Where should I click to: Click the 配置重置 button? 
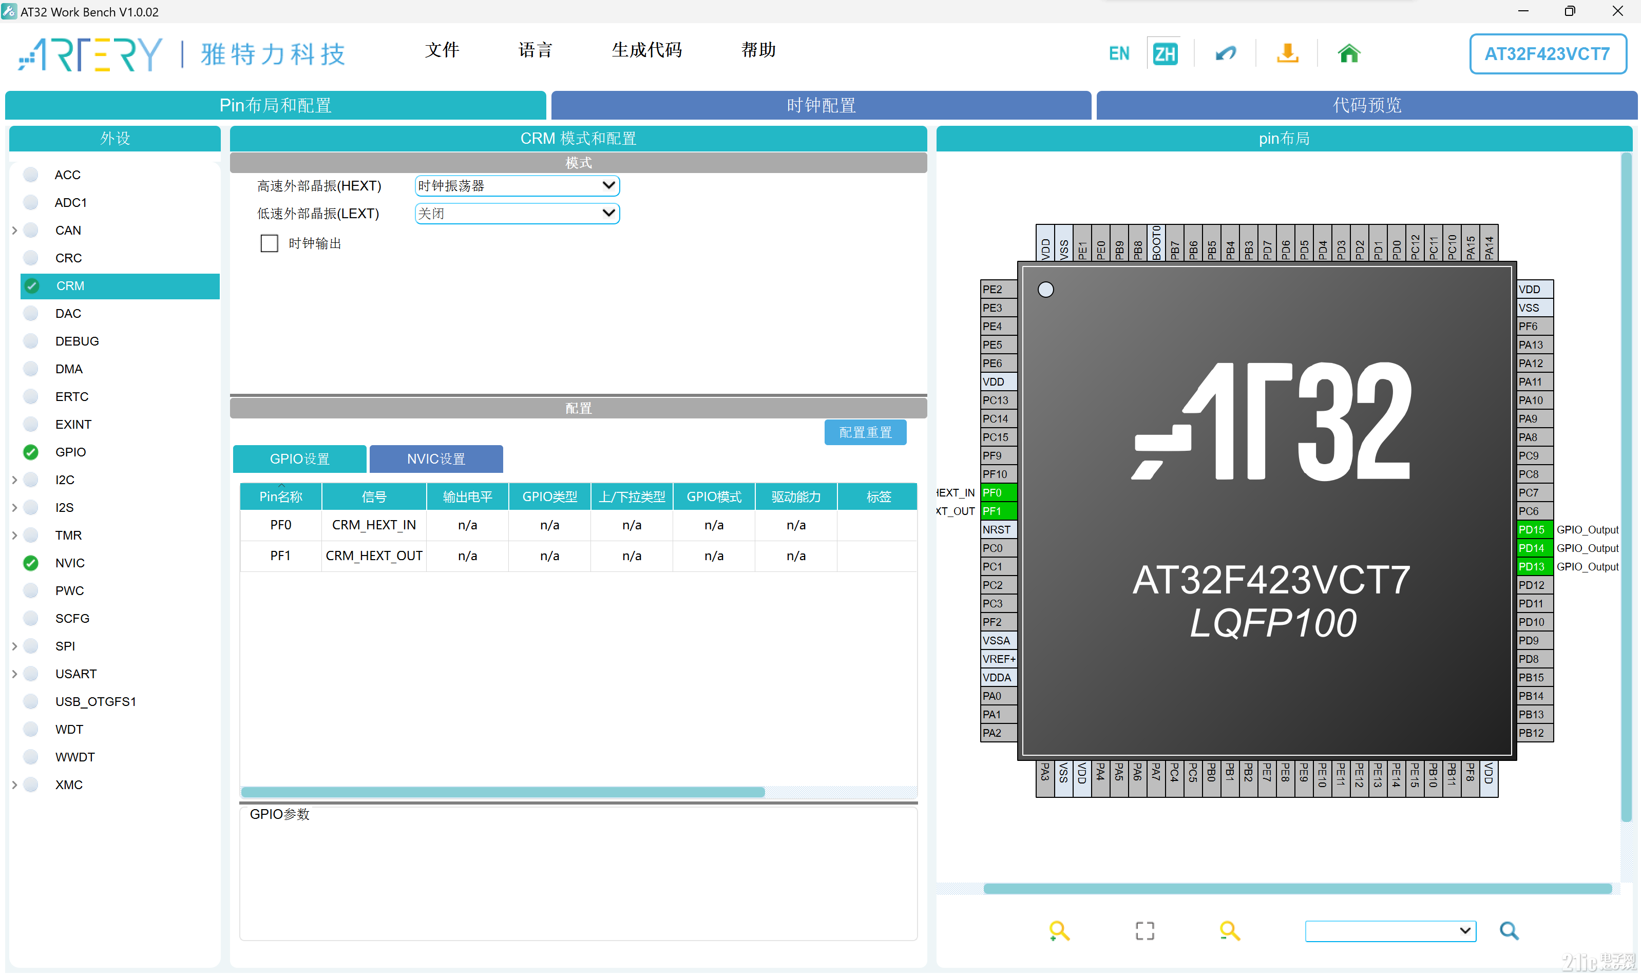tap(865, 432)
